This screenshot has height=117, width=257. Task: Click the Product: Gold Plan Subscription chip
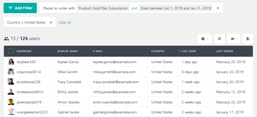pos(103,8)
